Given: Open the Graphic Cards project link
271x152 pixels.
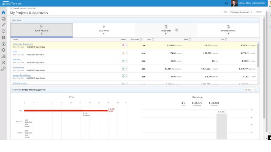Looking at the screenshot, I should tap(18, 67).
